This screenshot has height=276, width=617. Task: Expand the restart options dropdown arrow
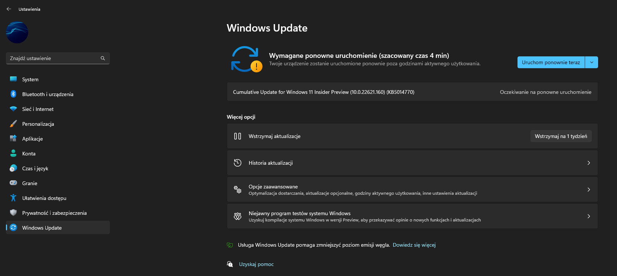coord(591,62)
